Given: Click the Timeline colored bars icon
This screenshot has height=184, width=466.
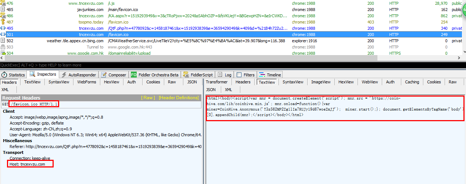Looking at the screenshot, I should click(262, 75).
